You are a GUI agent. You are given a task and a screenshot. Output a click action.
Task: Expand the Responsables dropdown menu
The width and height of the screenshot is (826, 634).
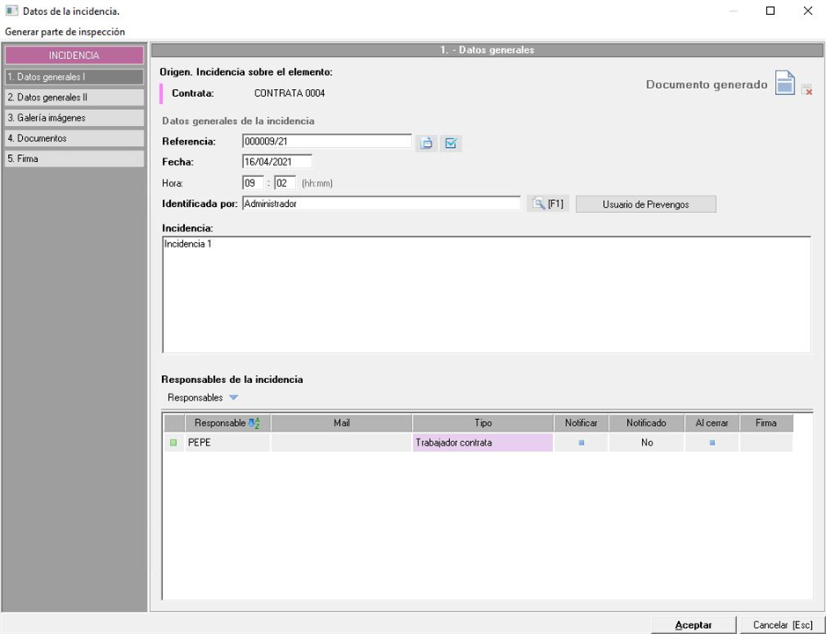(232, 398)
